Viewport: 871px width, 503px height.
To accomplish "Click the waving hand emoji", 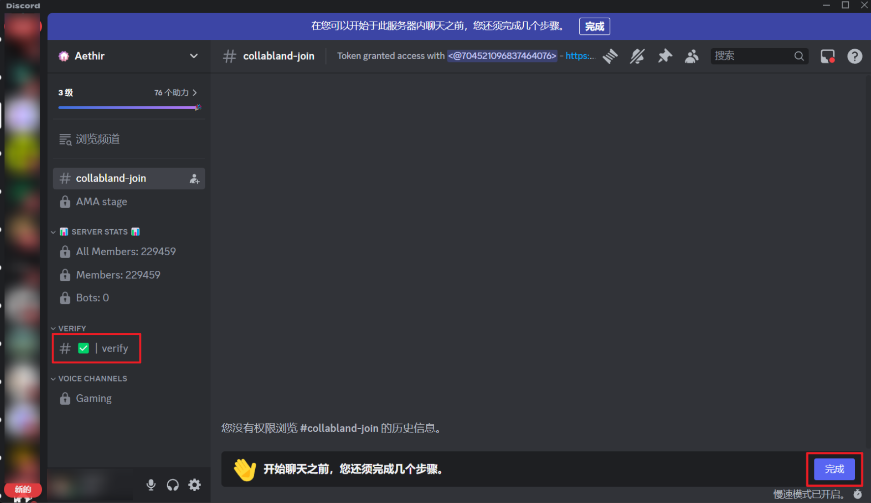I will pos(244,469).
